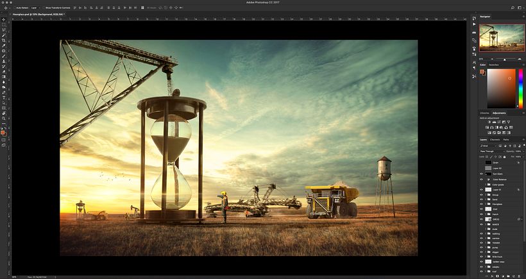The image size is (526, 279).
Task: Open the Swatches tab
Action: (494, 65)
